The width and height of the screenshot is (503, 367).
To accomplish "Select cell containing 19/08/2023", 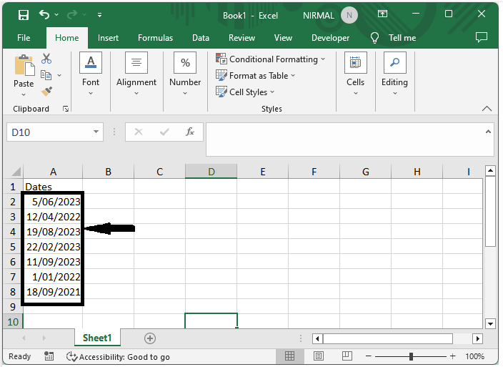I will click(53, 232).
